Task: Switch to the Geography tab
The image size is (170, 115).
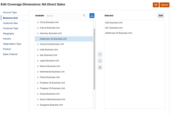Action: [8, 34]
